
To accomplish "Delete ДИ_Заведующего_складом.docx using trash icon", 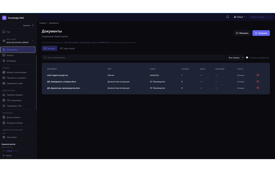I will point(258,82).
